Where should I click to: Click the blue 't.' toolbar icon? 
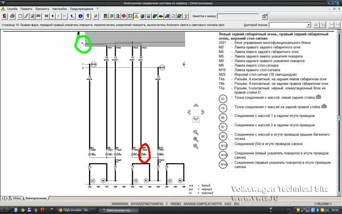(x=72, y=16)
